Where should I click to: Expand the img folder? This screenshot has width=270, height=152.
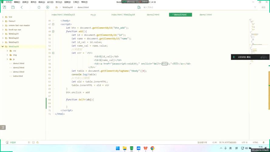[7, 55]
